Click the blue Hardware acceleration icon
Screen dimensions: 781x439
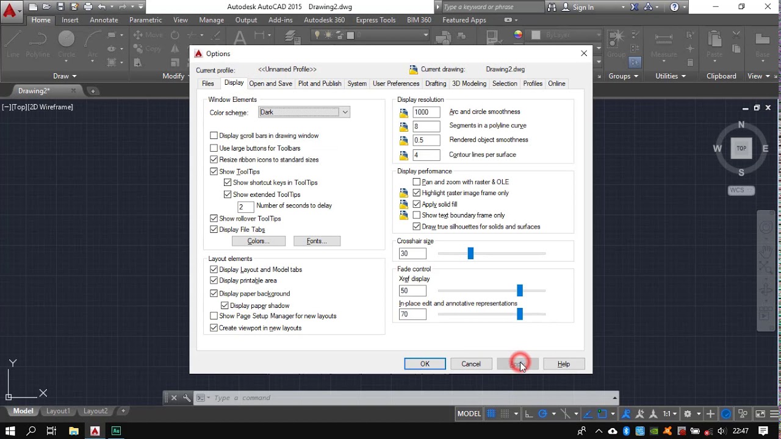(x=726, y=413)
